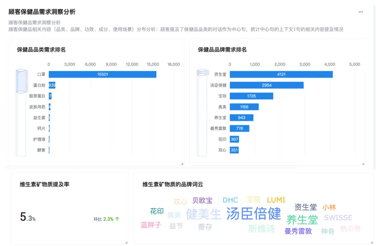This screenshot has width=376, height=246.
Task: Select SWISSE in the word cloud
Action: click(338, 218)
